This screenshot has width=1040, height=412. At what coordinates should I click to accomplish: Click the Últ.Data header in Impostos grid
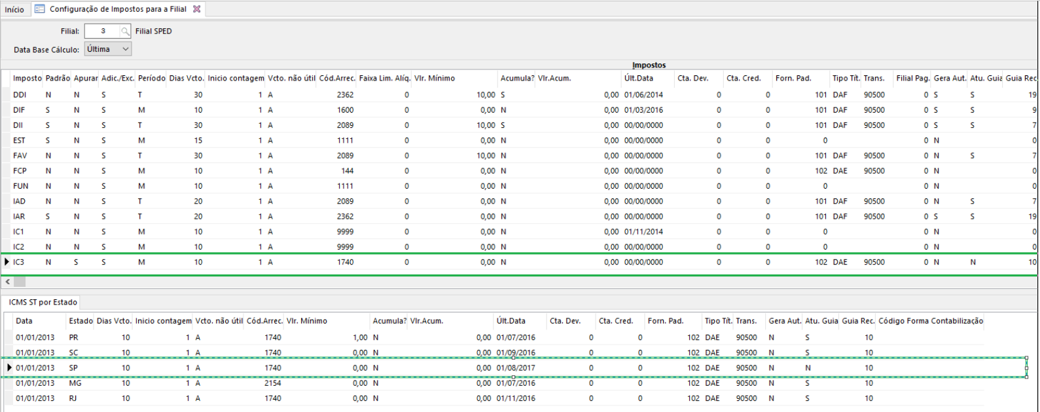(638, 79)
